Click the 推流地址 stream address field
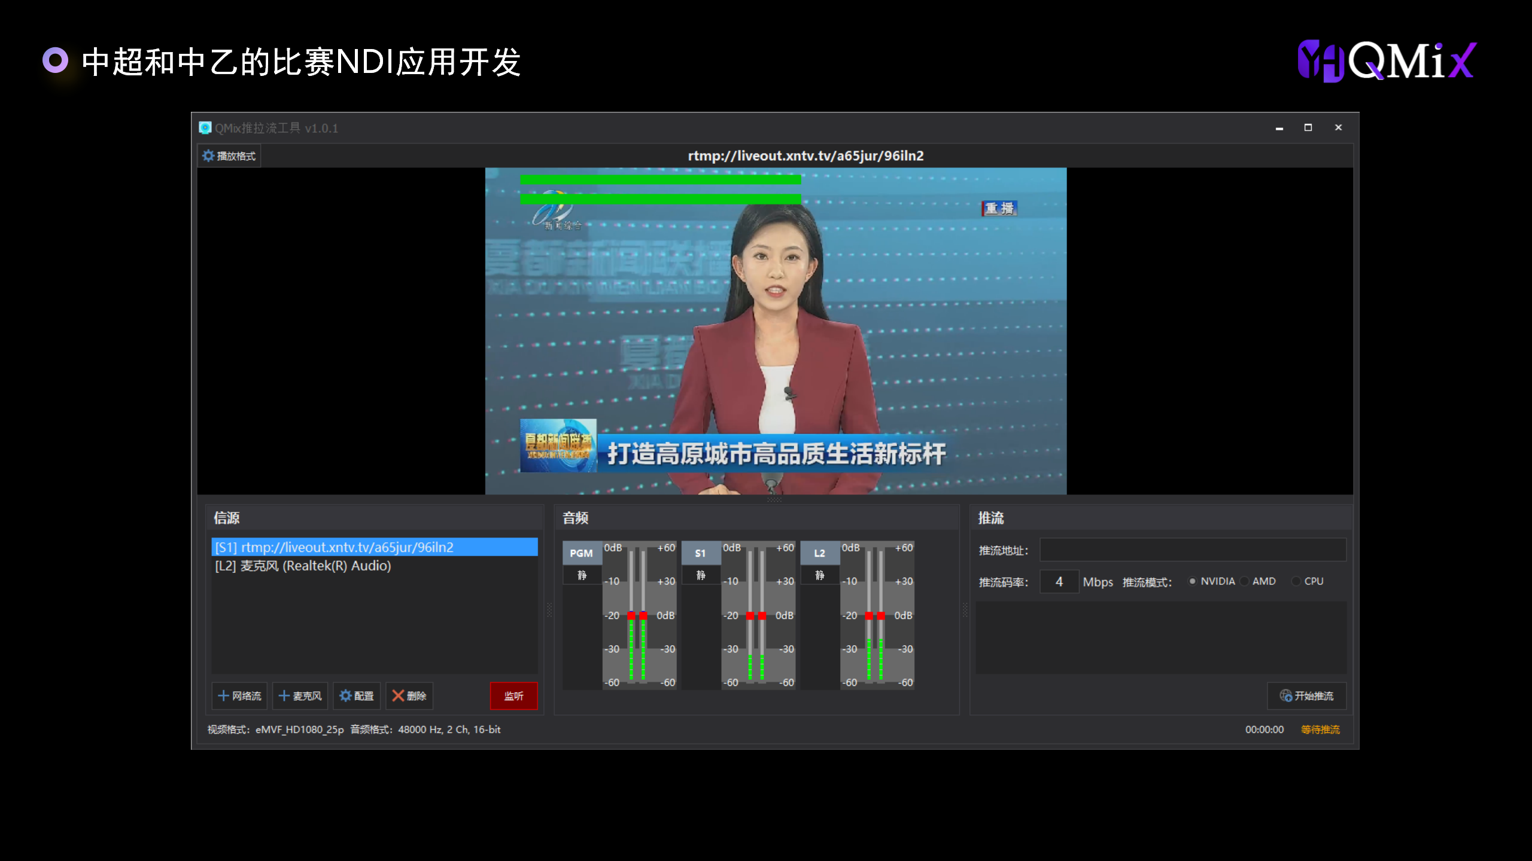 click(x=1193, y=550)
